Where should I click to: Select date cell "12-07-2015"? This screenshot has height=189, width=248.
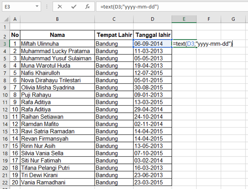pyautogui.click(x=152, y=73)
